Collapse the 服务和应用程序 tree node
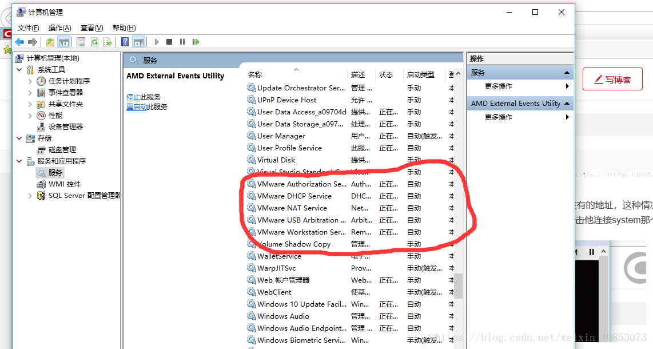The height and width of the screenshot is (349, 653). click(19, 161)
